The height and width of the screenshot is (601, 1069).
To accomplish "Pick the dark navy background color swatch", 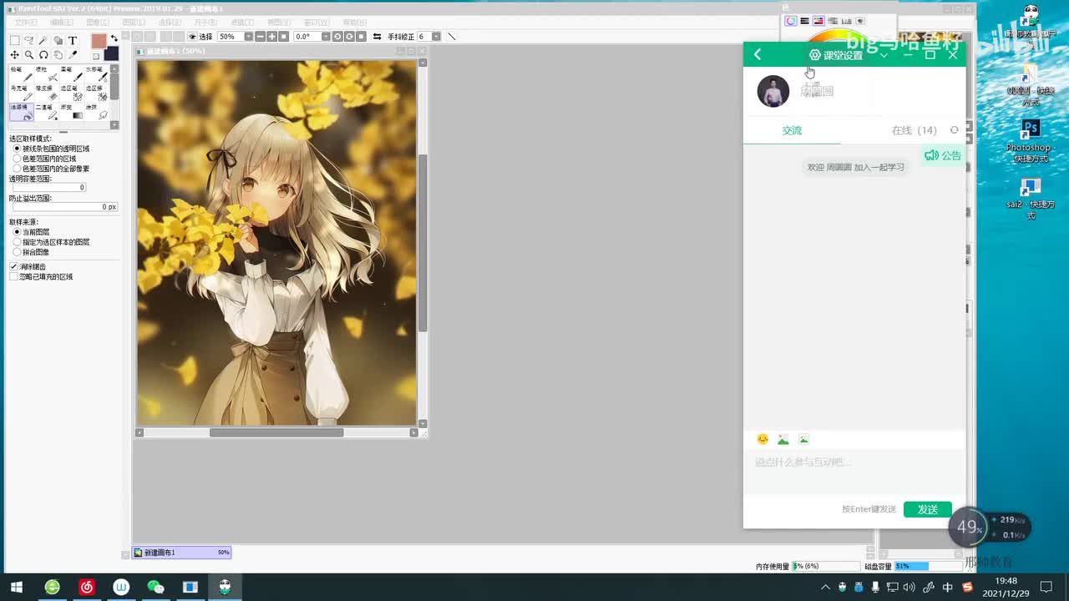I will tap(111, 54).
